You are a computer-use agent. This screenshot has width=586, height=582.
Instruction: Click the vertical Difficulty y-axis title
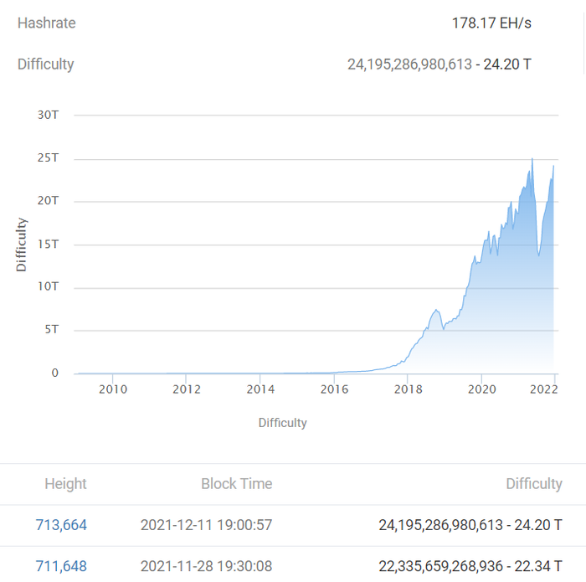click(x=22, y=244)
